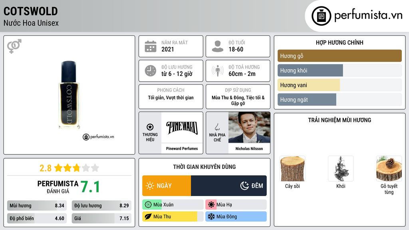Image resolution: width=409 pixels, height=230 pixels.
Task: Click the Dịp sử dụng occasion description
Action: (x=238, y=100)
